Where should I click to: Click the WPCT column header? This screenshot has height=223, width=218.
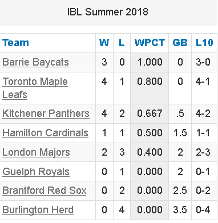(x=150, y=43)
